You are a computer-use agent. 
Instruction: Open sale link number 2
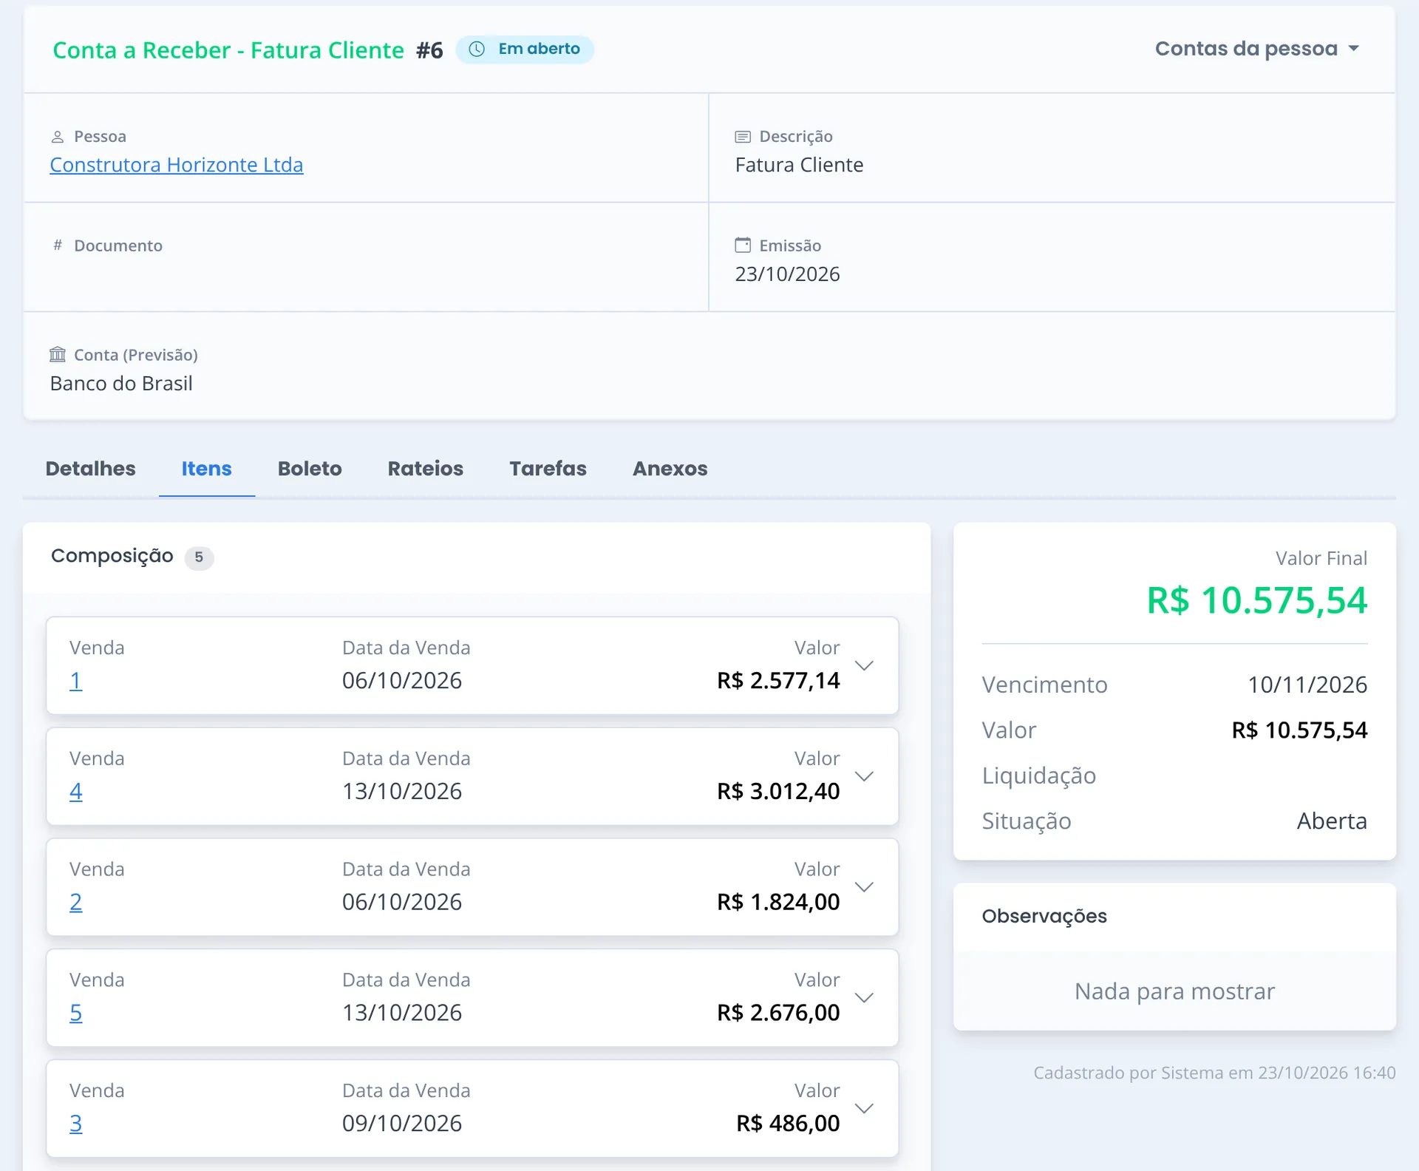tap(76, 902)
